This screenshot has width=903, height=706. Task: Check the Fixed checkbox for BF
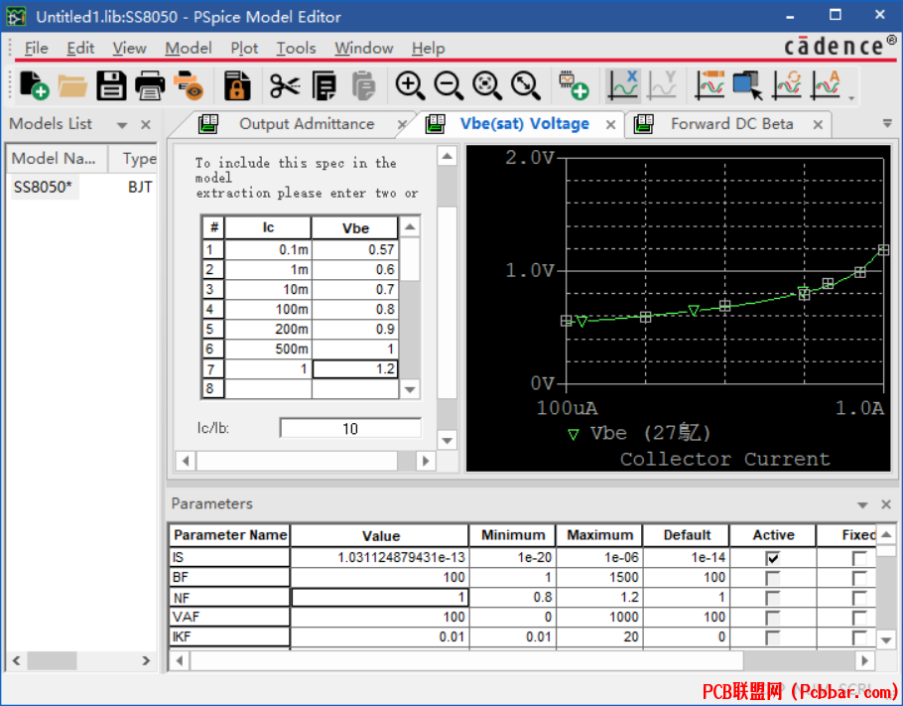pyautogui.click(x=859, y=578)
